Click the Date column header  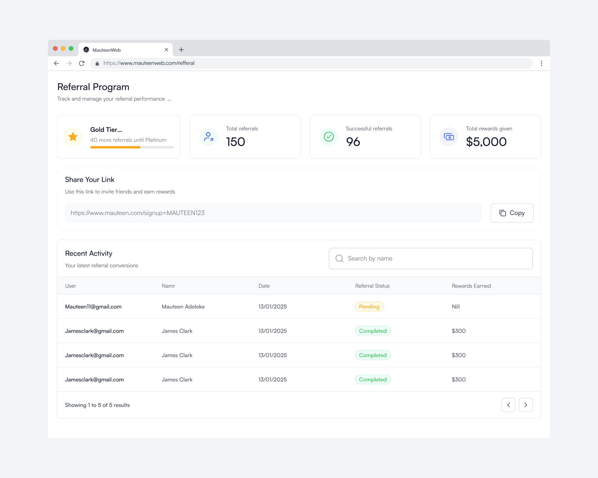click(264, 286)
